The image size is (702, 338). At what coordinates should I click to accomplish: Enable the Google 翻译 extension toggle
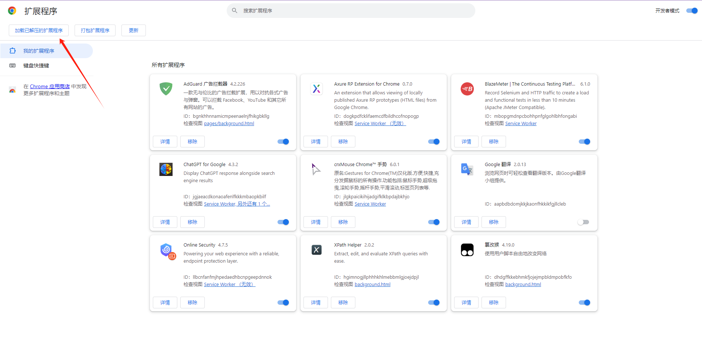click(x=584, y=222)
